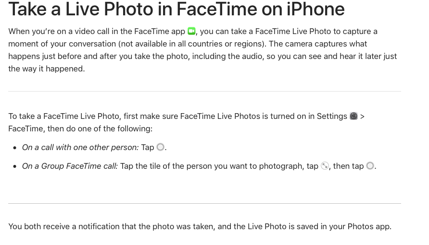Screen dimensions: 429x245
Task: Click the upper horizontal divider line
Action: (204, 91)
